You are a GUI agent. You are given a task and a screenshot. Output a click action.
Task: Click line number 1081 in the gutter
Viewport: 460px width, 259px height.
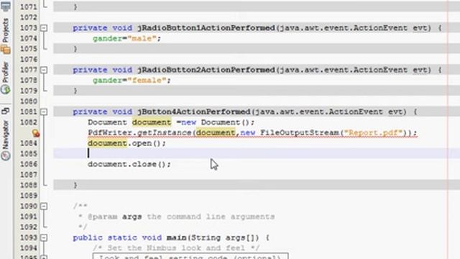[x=29, y=112]
